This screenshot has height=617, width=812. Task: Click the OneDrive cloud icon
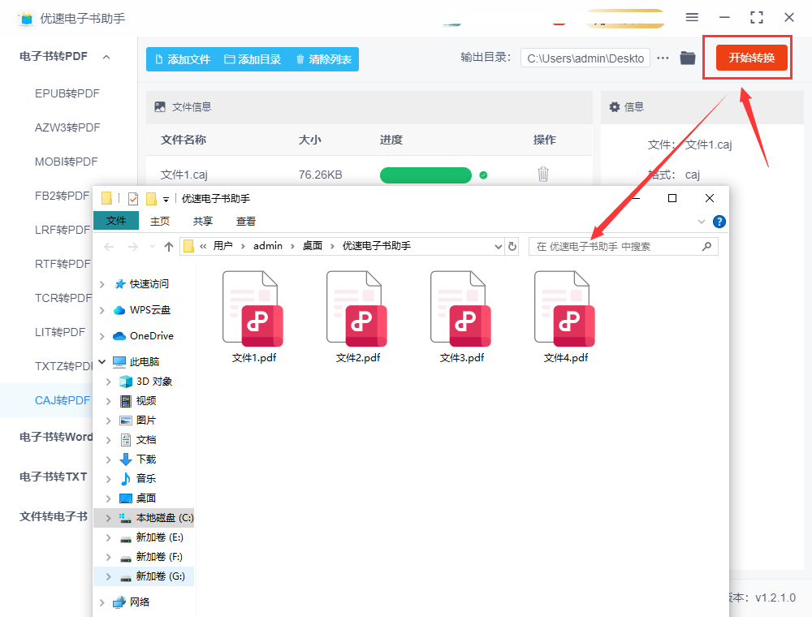[119, 336]
